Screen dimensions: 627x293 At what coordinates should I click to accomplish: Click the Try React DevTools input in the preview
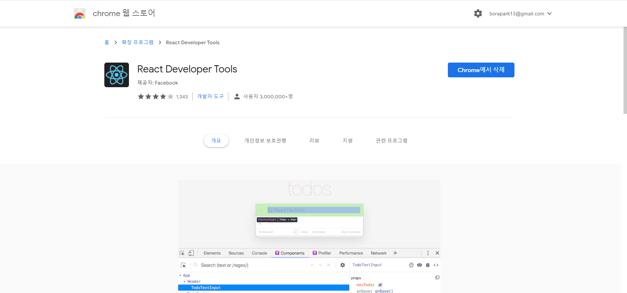click(313, 210)
